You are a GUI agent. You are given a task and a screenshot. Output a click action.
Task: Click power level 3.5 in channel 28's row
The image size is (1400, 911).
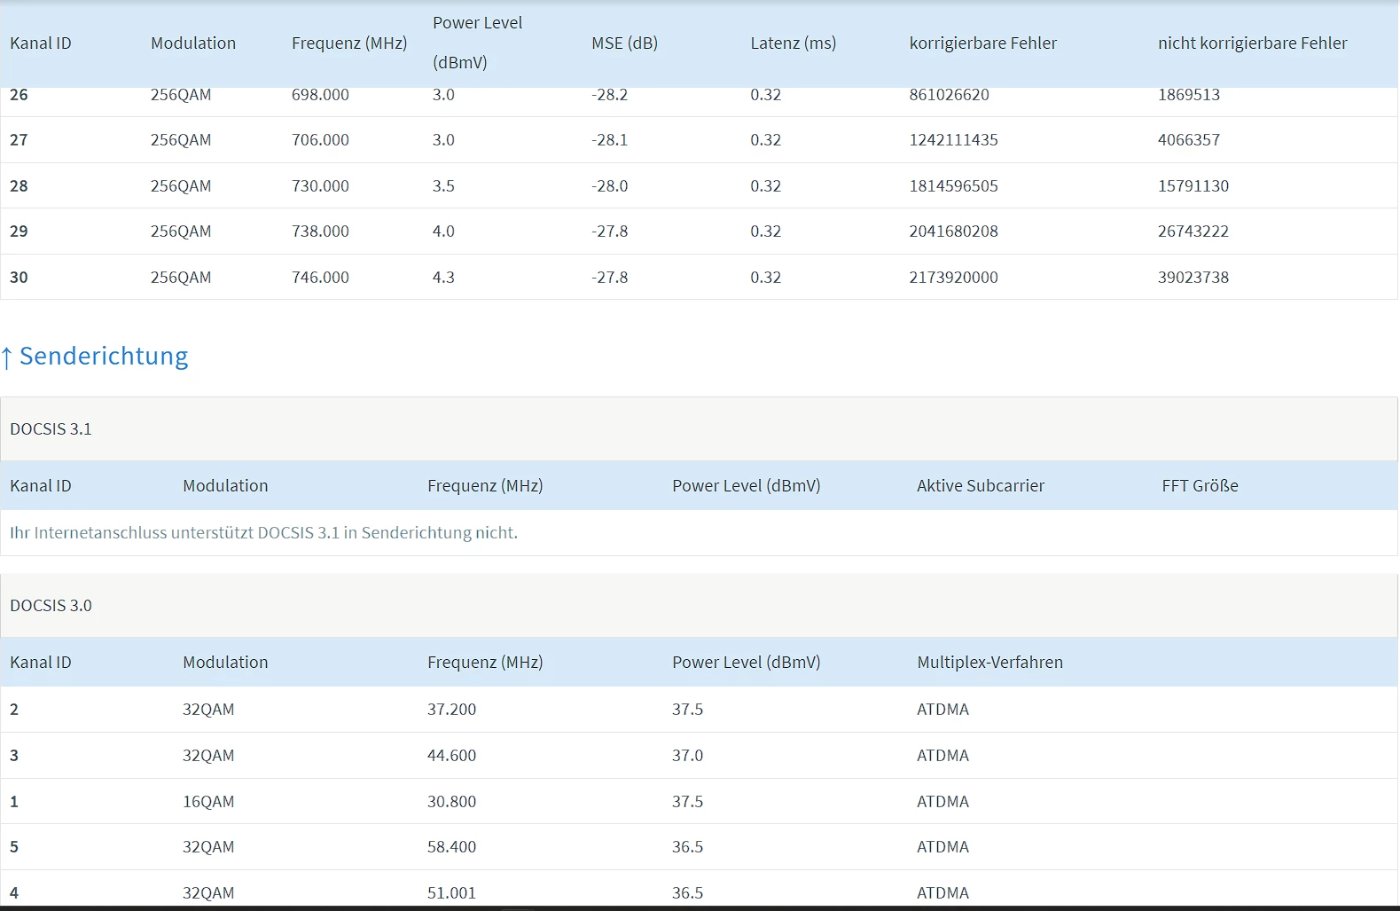coord(443,186)
